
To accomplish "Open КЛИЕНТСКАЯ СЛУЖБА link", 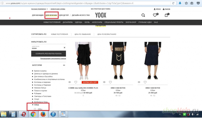I will click(58, 9).
